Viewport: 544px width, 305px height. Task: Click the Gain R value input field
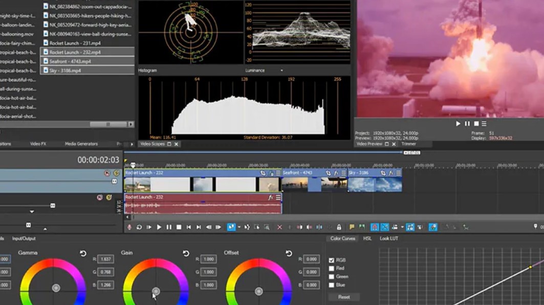click(x=208, y=260)
